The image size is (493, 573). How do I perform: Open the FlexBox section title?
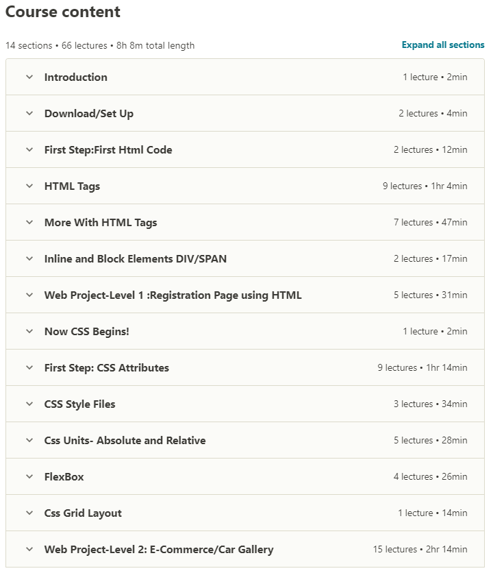click(x=64, y=476)
